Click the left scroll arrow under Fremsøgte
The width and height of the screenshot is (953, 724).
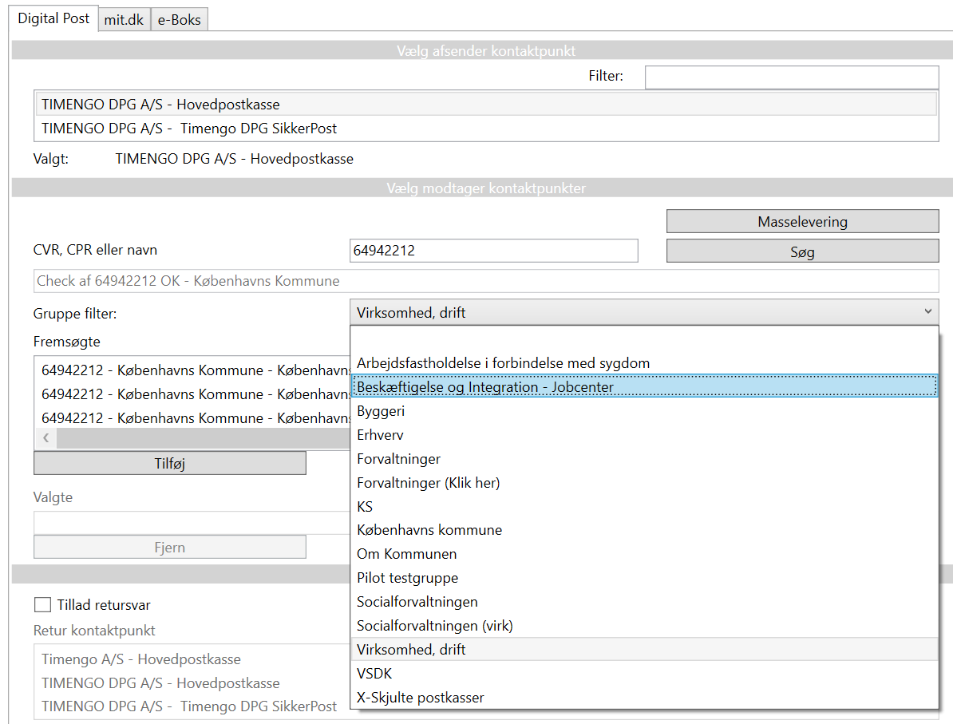(x=45, y=438)
